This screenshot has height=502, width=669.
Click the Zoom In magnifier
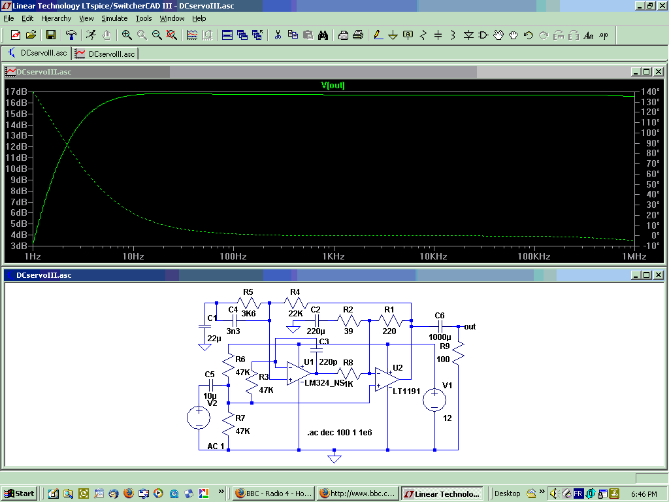coord(127,35)
